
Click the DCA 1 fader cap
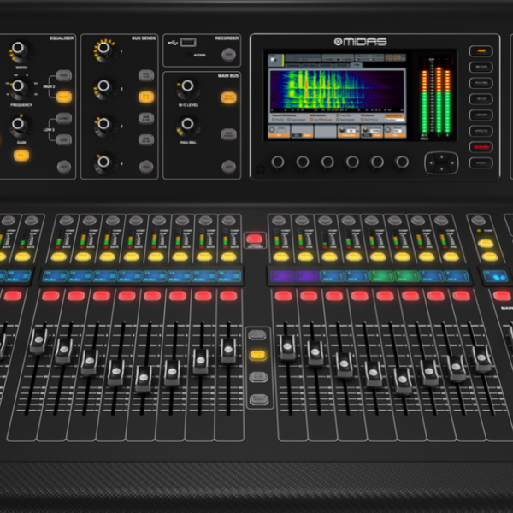(287, 347)
